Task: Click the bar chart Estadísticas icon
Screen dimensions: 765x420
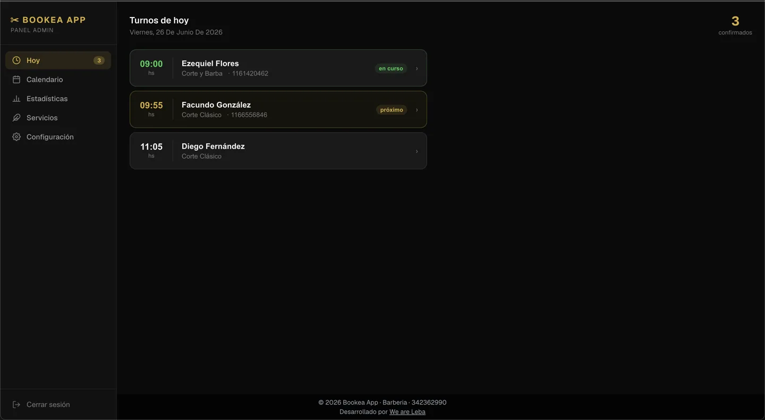Action: tap(16, 99)
